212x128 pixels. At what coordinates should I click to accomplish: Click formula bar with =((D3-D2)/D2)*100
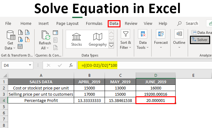pos(145,66)
